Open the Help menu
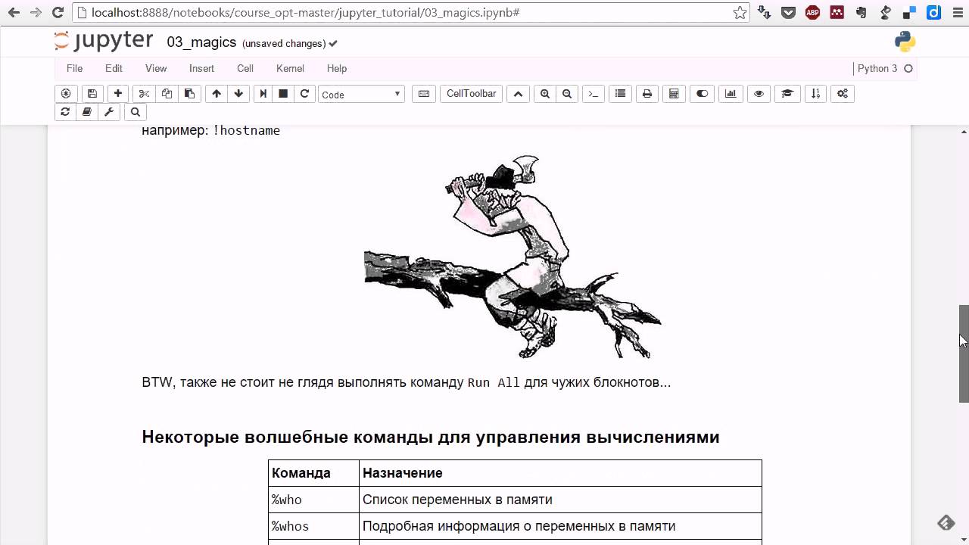Screen dimensions: 969x545 337,68
